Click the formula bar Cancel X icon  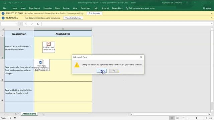tap(25, 24)
